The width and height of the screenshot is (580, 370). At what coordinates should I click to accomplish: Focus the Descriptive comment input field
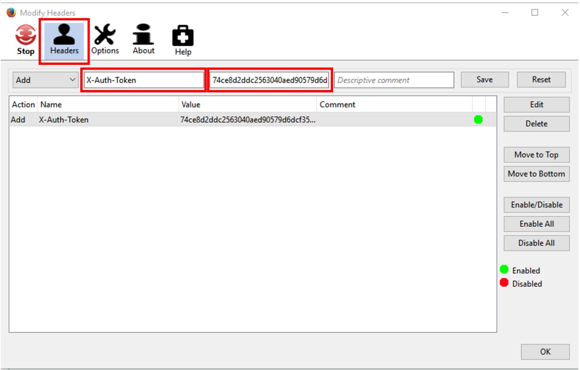394,80
